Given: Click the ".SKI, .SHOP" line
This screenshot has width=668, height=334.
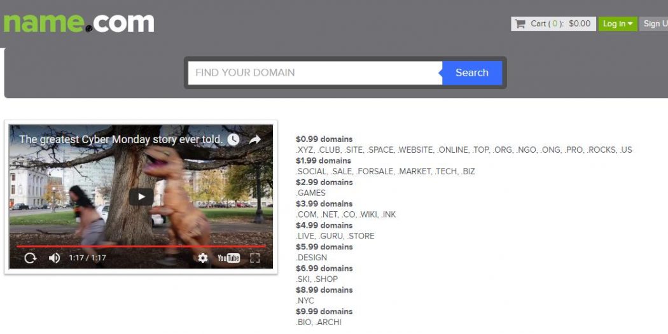Looking at the screenshot, I should [317, 279].
